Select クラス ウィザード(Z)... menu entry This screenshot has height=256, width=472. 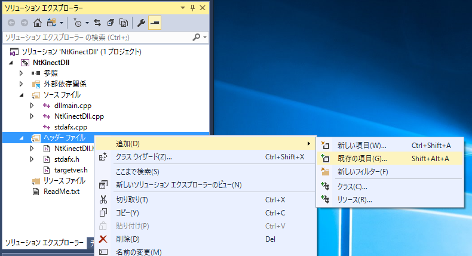[143, 157]
